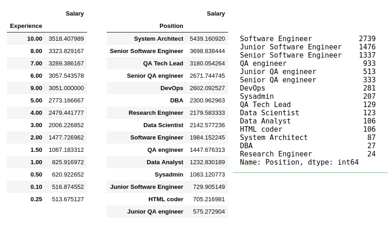The image size is (388, 225).
Task: Click the salary value 3518.407989
Action: pyautogui.click(x=66, y=39)
